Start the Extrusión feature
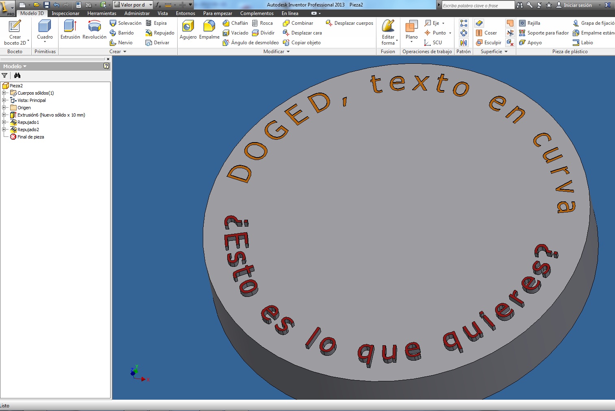615x411 pixels. (70, 30)
